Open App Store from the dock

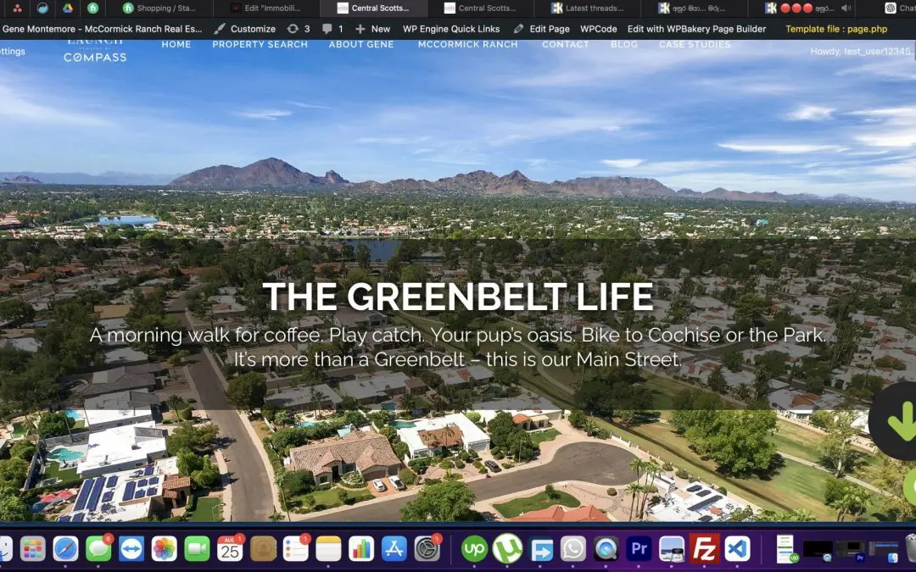tap(394, 549)
